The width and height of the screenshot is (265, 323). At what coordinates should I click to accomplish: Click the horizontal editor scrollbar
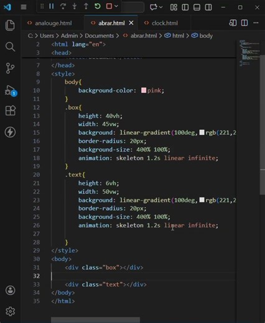click(x=95, y=320)
